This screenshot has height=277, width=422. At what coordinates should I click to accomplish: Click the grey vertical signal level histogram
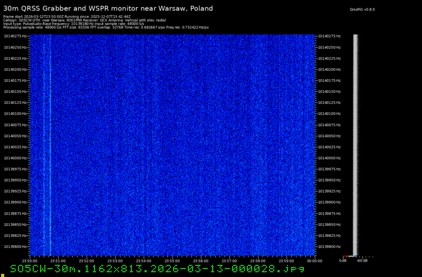pos(356,142)
